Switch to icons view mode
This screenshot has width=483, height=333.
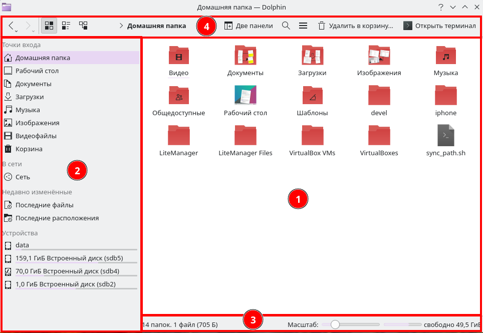[x=49, y=26]
